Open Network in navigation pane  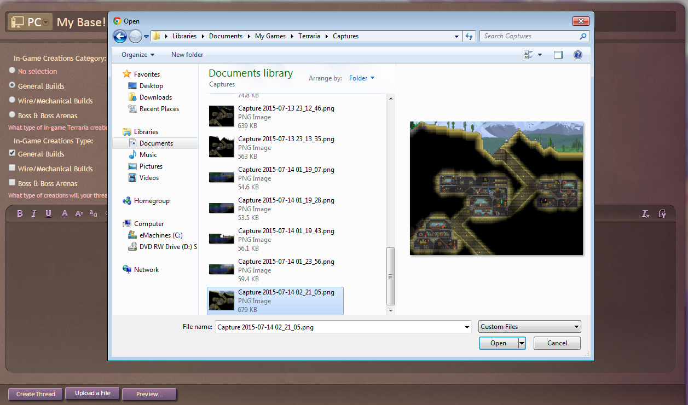[x=141, y=270]
